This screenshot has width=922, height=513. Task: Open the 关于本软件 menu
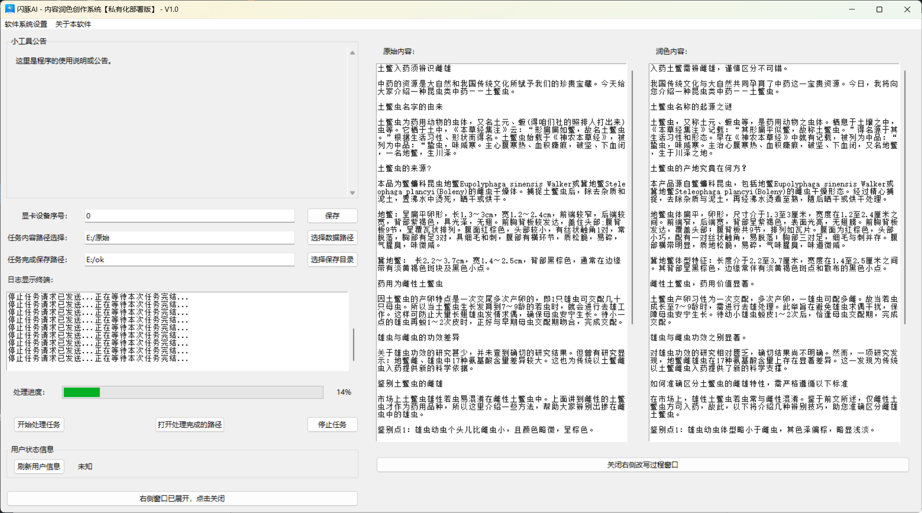tap(73, 24)
